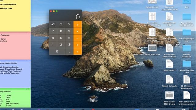The width and height of the screenshot is (196, 110).
Task: Click the 4 key in Calculator
Action: pos(53,38)
